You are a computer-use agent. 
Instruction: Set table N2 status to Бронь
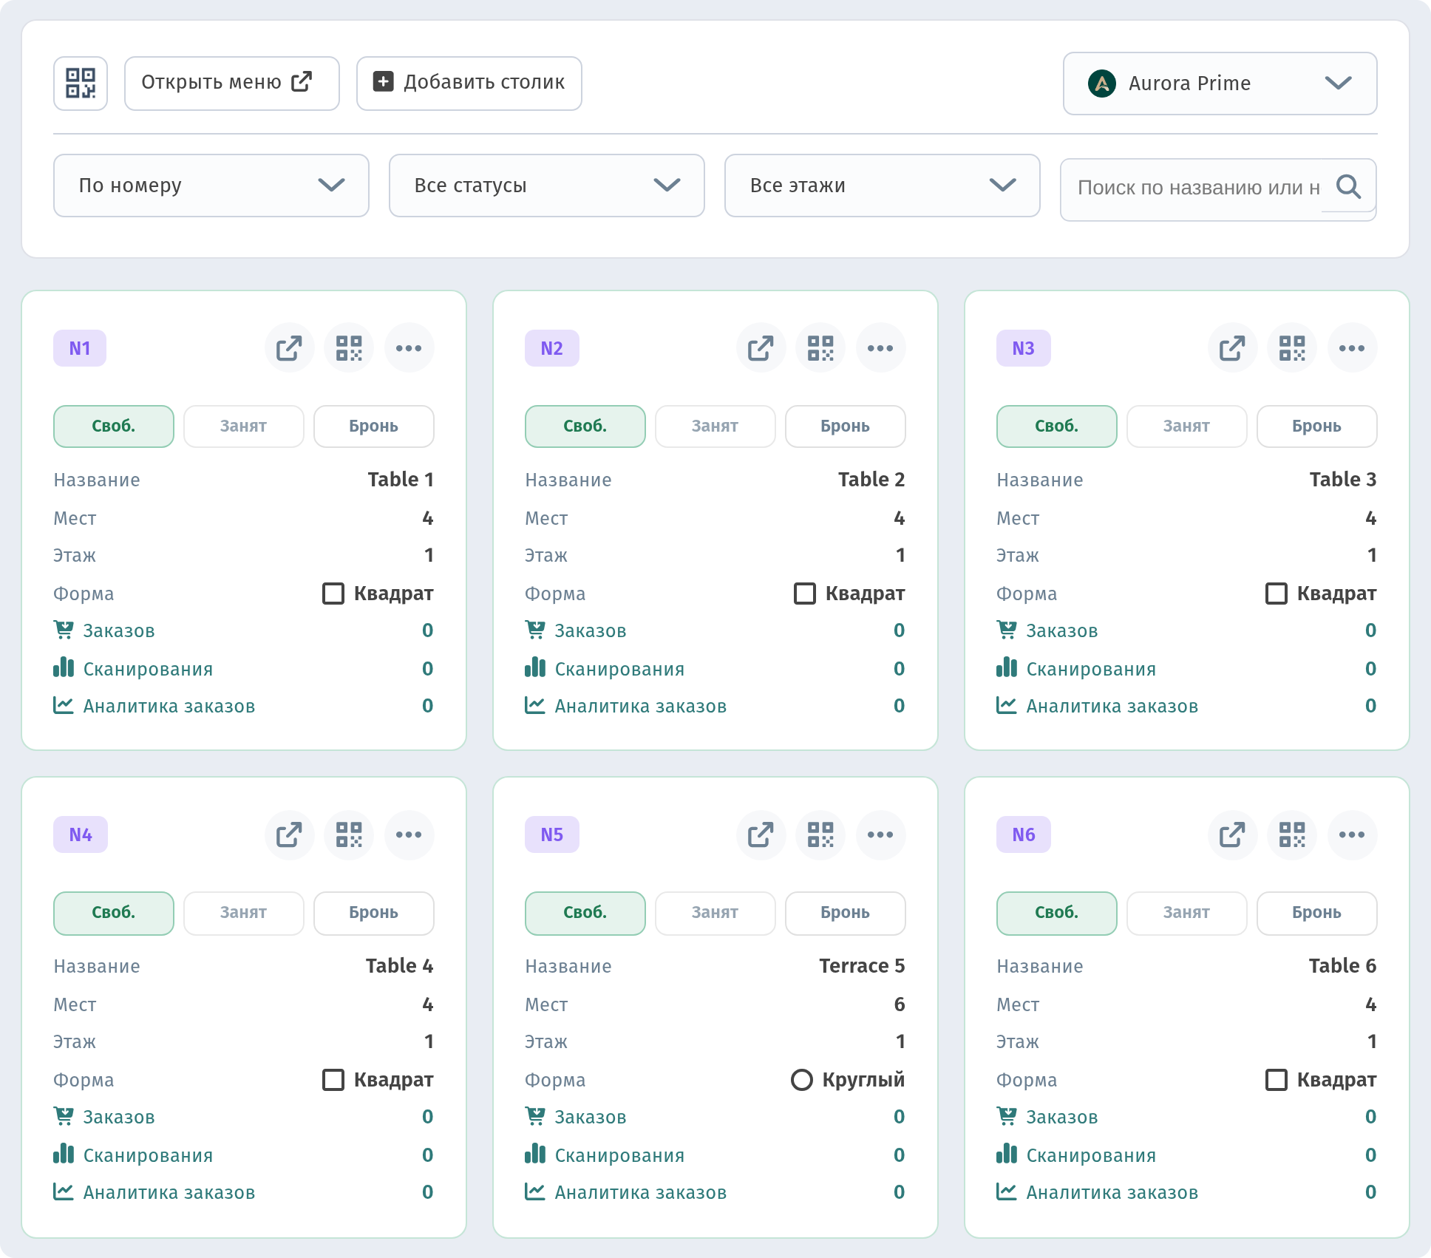pyautogui.click(x=846, y=426)
